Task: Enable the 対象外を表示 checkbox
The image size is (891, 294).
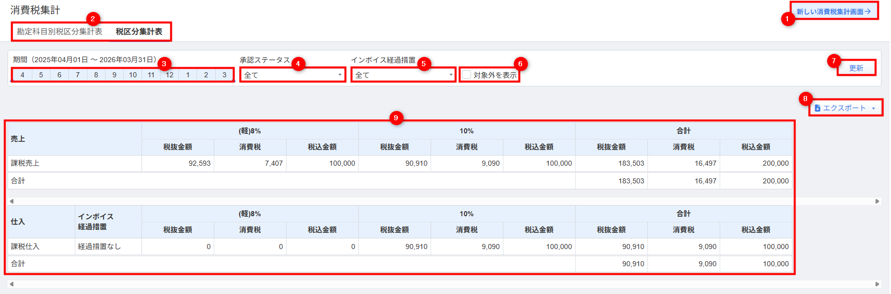Action: [467, 75]
